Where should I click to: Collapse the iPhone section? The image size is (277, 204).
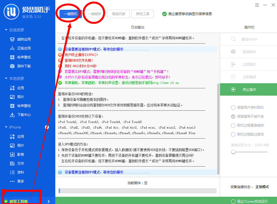[x=7, y=127]
